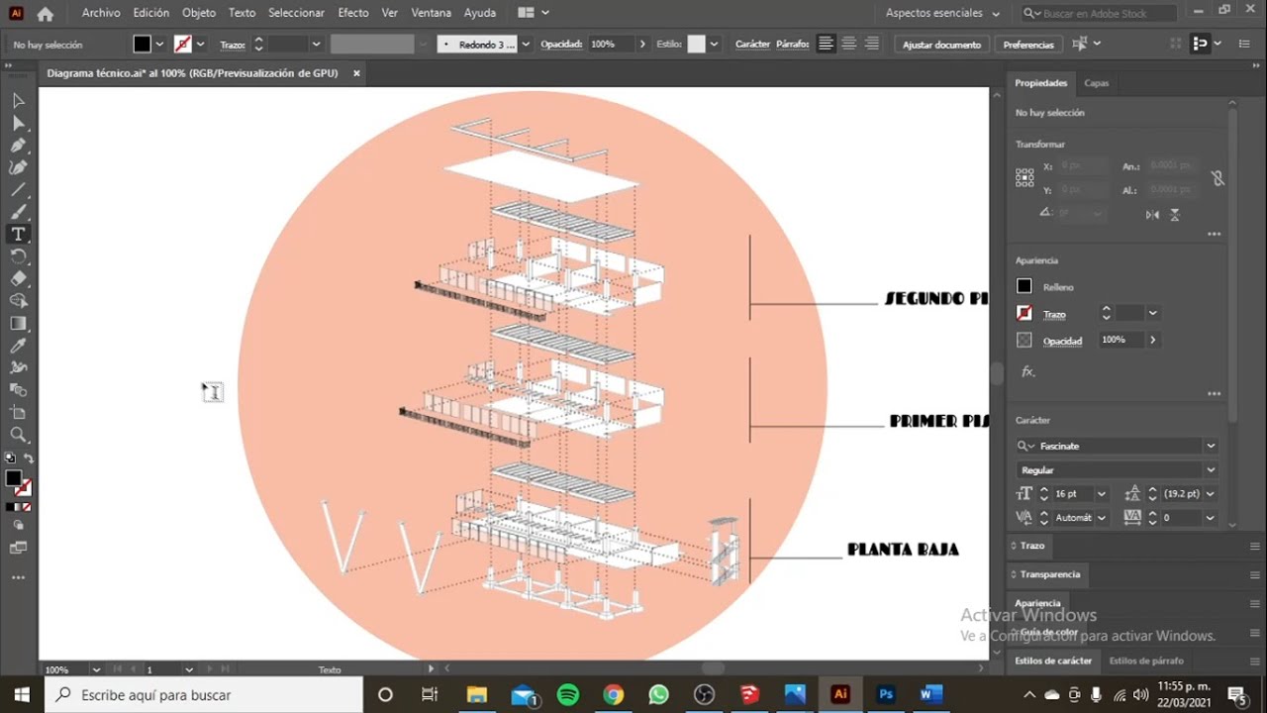
Task: Click the underlined Trazo link in Apariencia
Action: 1054,314
